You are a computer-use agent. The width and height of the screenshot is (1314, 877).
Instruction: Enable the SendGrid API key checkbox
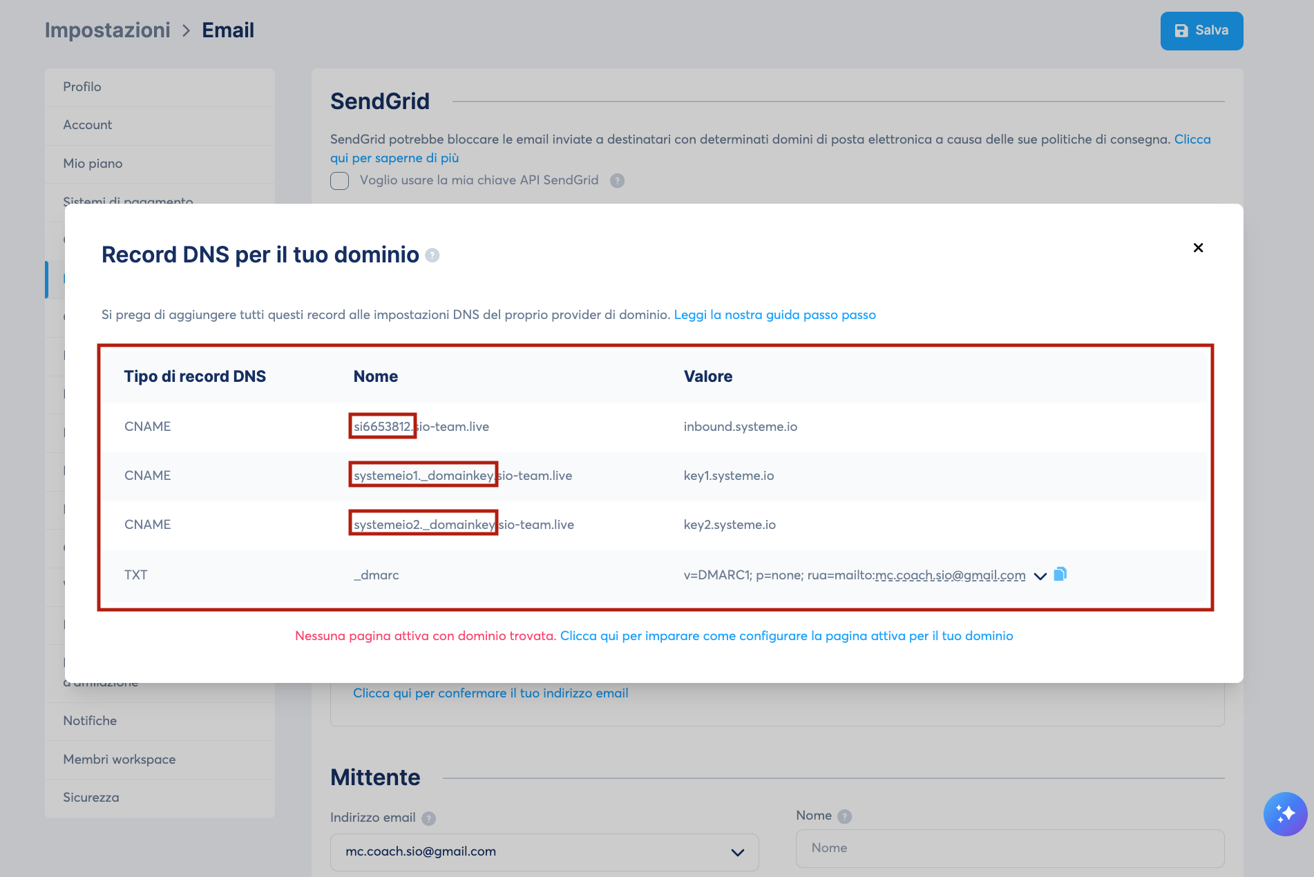(x=340, y=181)
